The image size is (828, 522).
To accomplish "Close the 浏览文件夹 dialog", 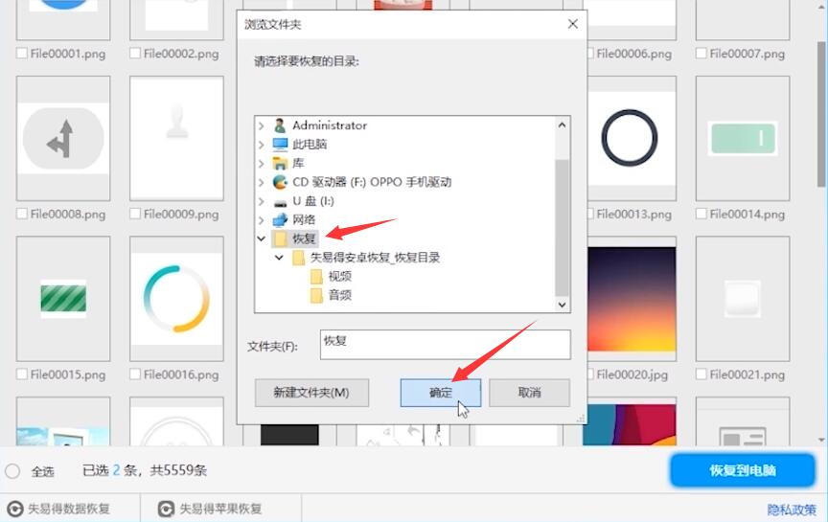I will coord(572,24).
